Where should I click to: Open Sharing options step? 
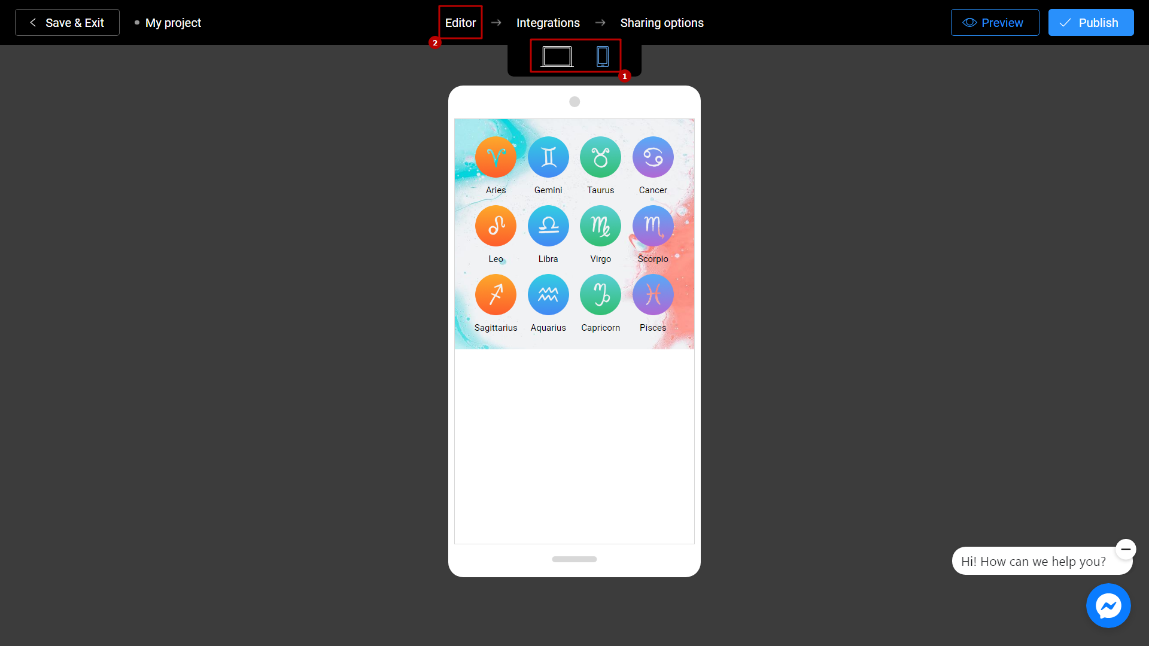point(661,22)
